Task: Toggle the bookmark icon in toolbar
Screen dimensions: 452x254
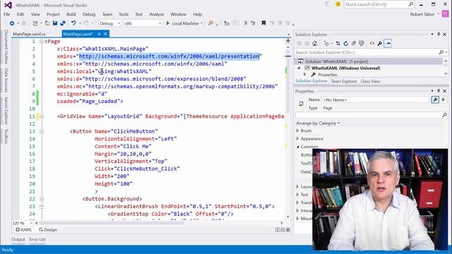Action: point(263,23)
